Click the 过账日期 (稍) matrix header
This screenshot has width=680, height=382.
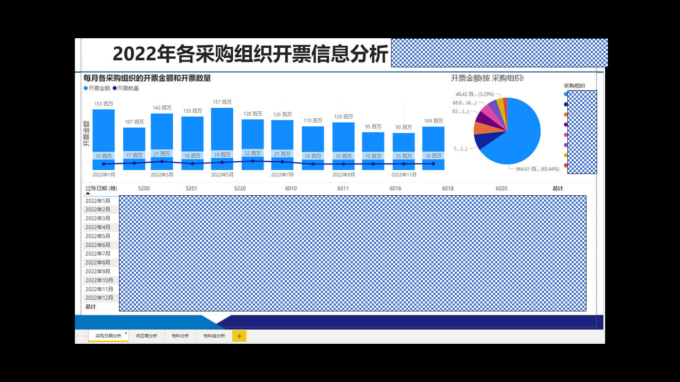101,188
